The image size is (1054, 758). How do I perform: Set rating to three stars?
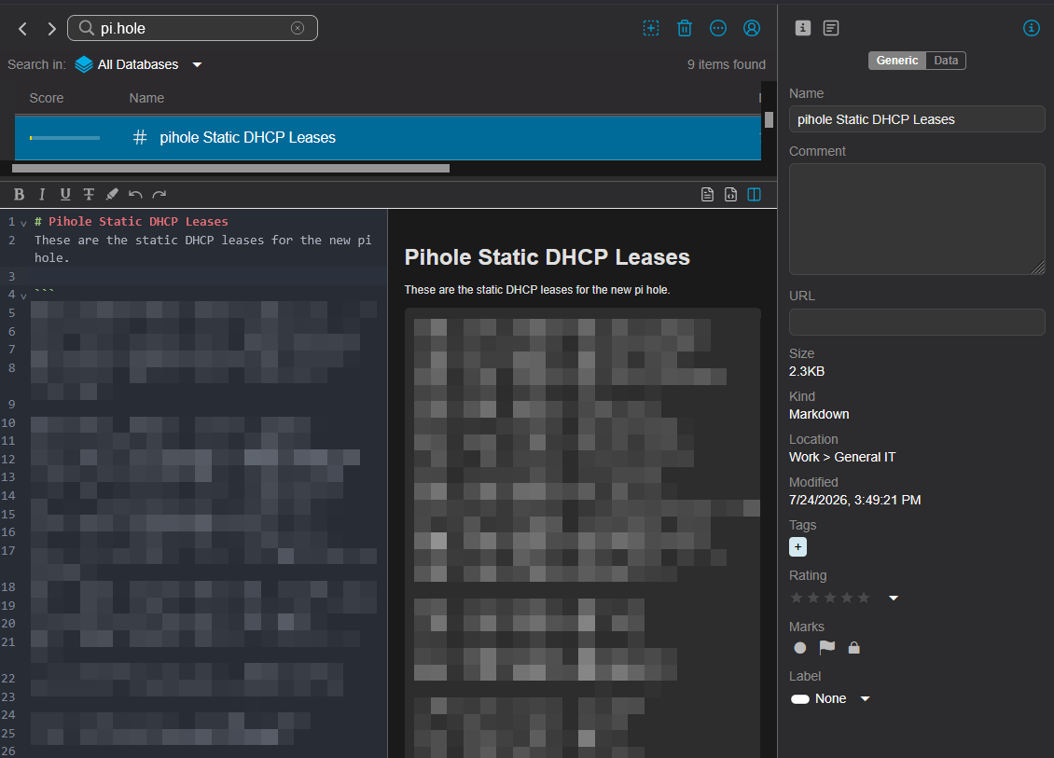click(830, 598)
